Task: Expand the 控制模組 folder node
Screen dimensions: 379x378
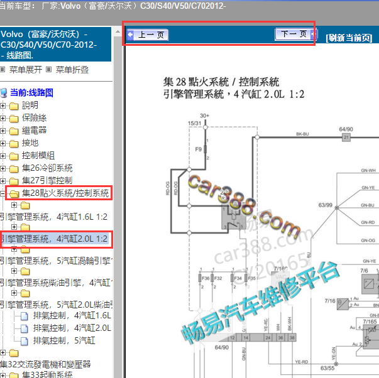Action: click(x=3, y=156)
